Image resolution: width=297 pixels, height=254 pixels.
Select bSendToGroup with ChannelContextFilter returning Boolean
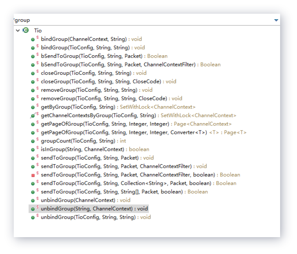(x=131, y=65)
